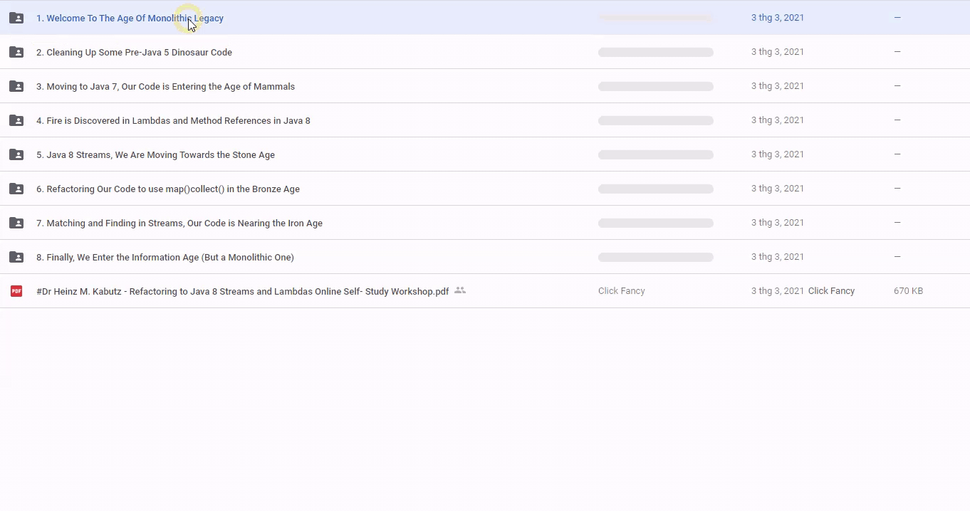Image resolution: width=970 pixels, height=511 pixels.
Task: Click the 670 KB file size of PDF
Action: pos(908,291)
